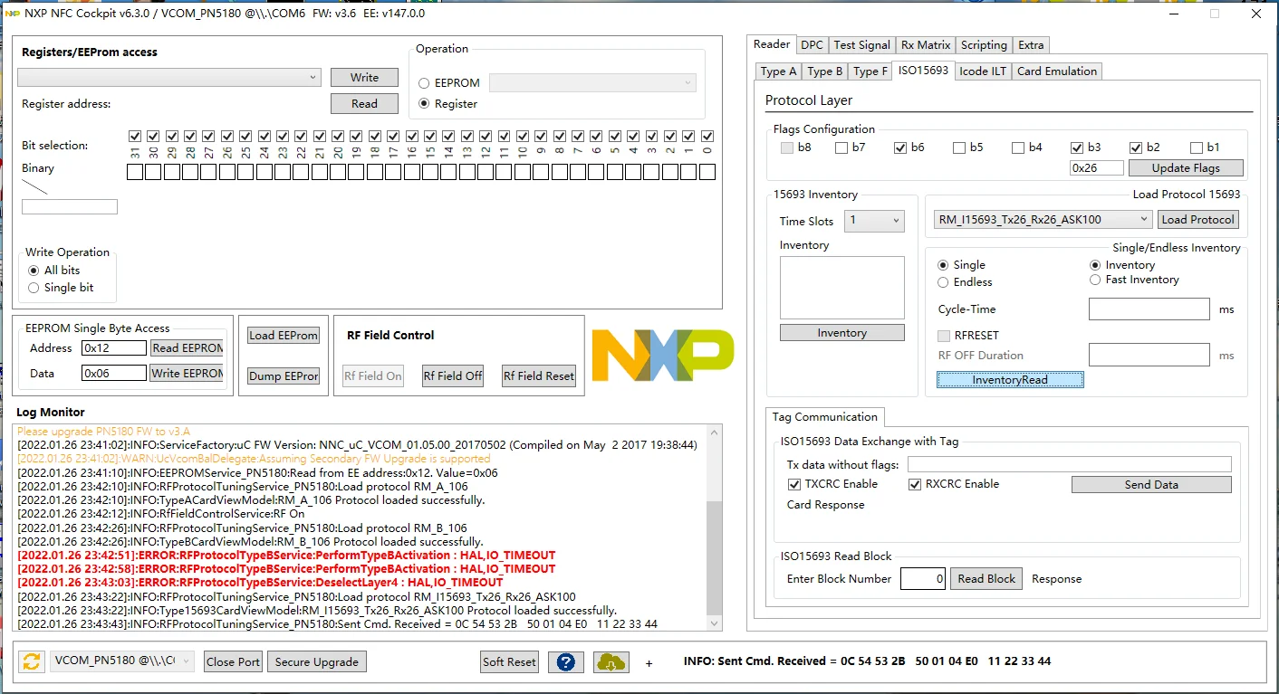Screen dimensions: 1279x694
Task: Uncheck the b2 flag checkbox
Action: tap(1136, 147)
